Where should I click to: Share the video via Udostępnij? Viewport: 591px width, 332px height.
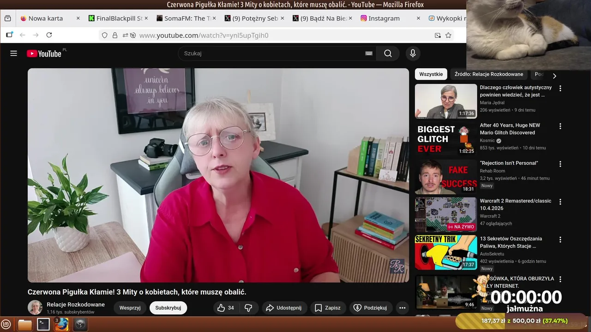click(x=284, y=308)
